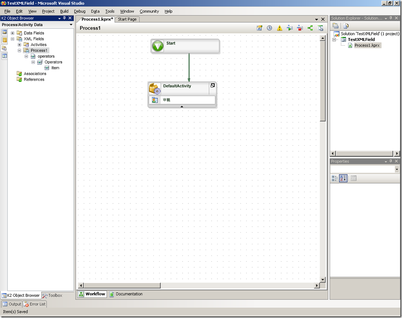Click the Associations folder icon

[x=19, y=73]
